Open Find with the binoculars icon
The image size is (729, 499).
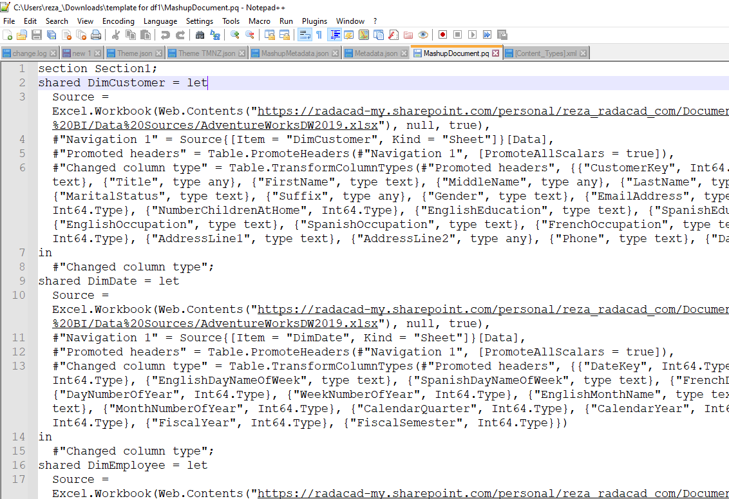click(x=200, y=35)
